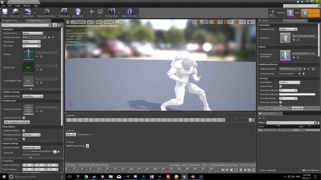The width and height of the screenshot is (321, 180).
Task: Select the viewport translate mode icon
Action: (x=194, y=22)
